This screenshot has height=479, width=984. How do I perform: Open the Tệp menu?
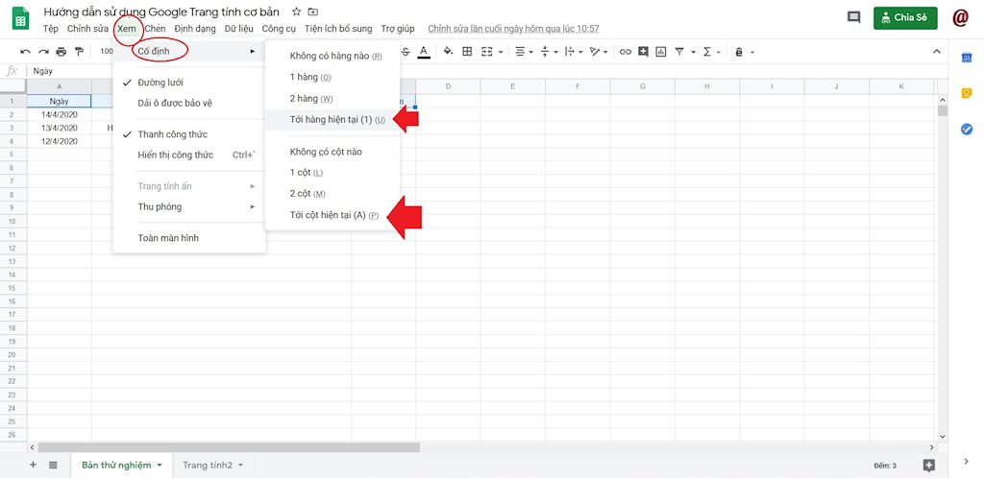click(51, 29)
